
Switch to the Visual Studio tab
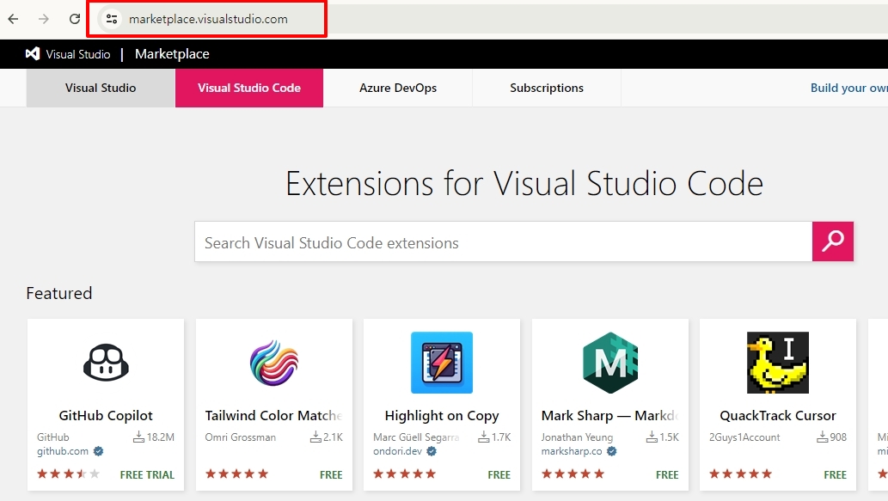[x=101, y=88]
